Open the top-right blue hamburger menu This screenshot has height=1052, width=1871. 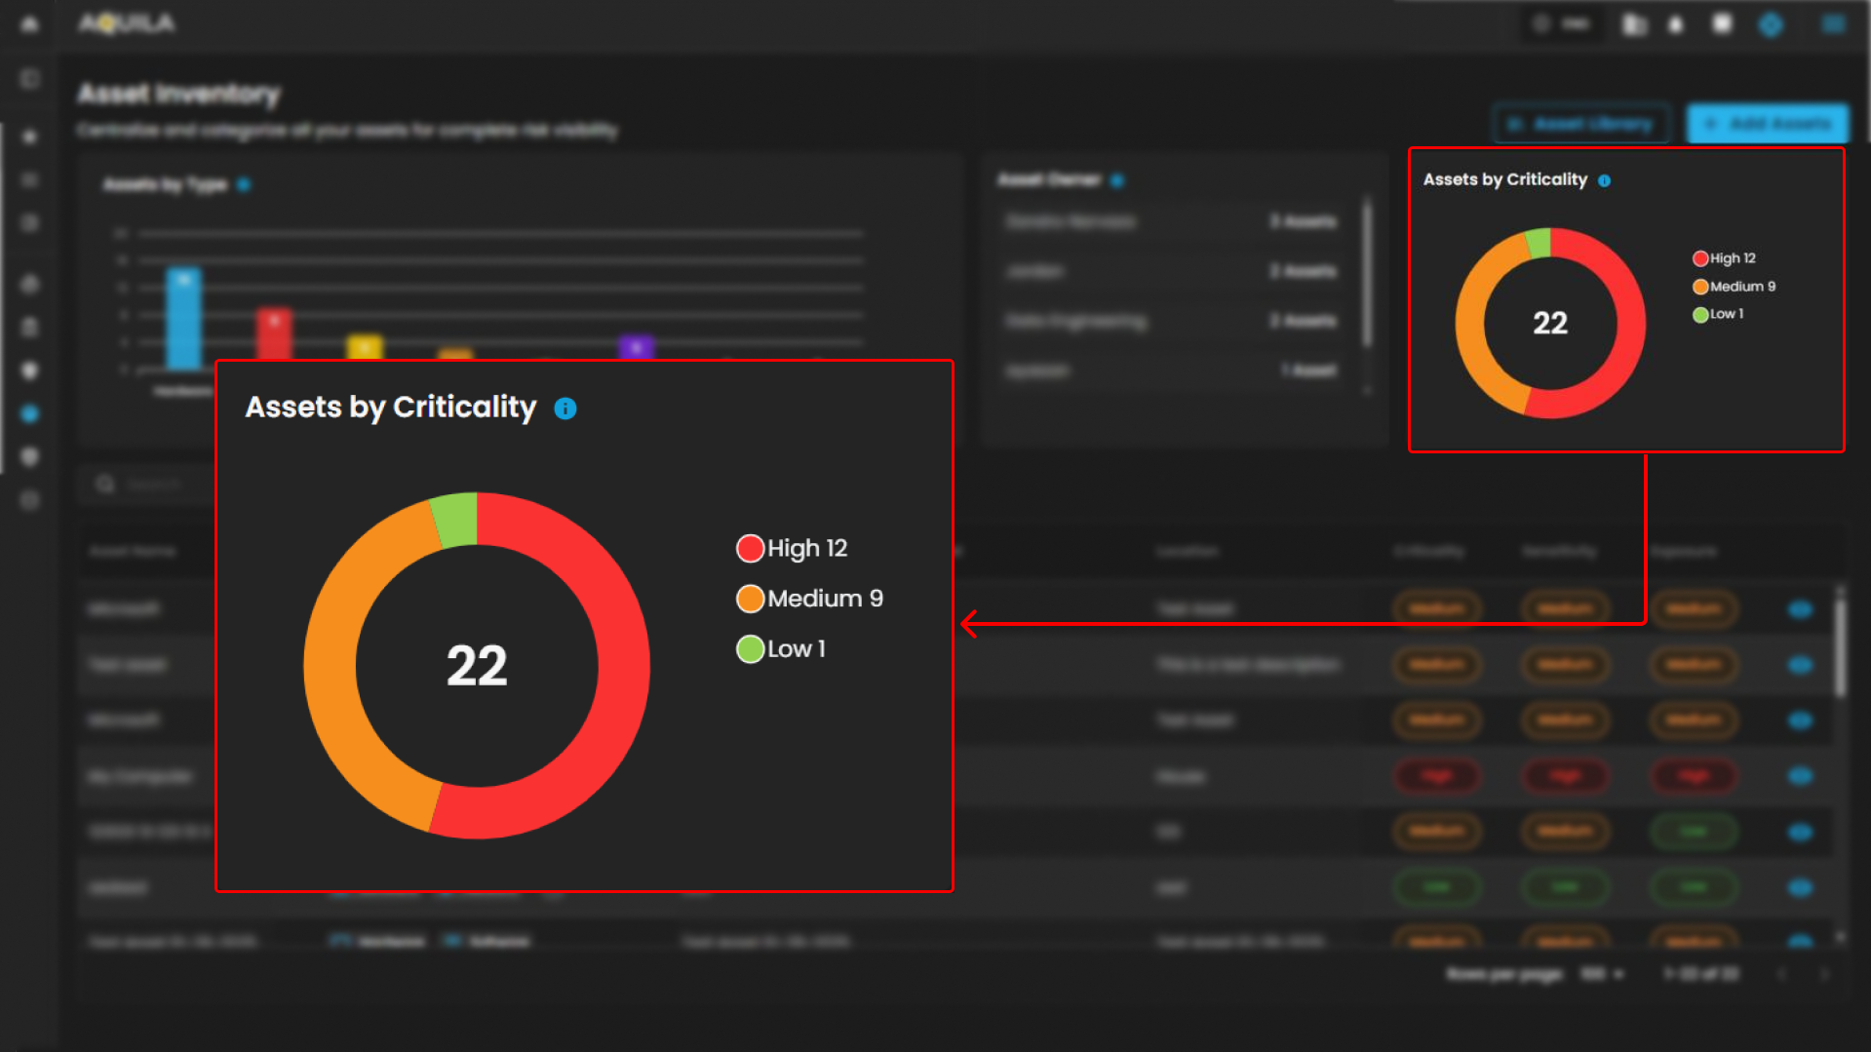pos(1833,24)
